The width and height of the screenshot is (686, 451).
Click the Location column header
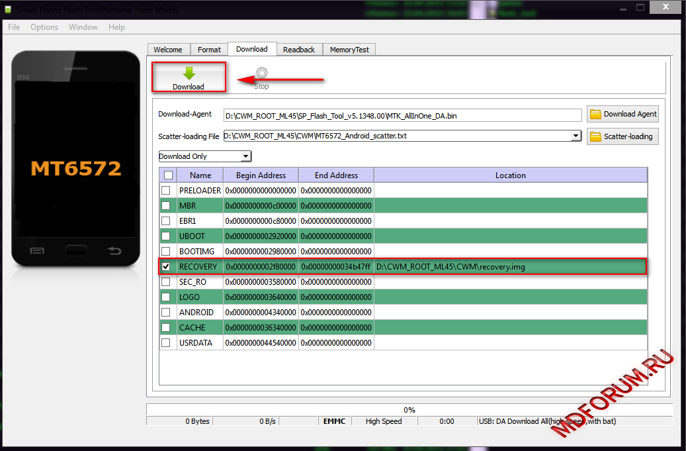[511, 175]
